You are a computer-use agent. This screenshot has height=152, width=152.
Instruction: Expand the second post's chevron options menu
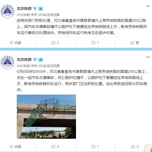click(x=148, y=57)
